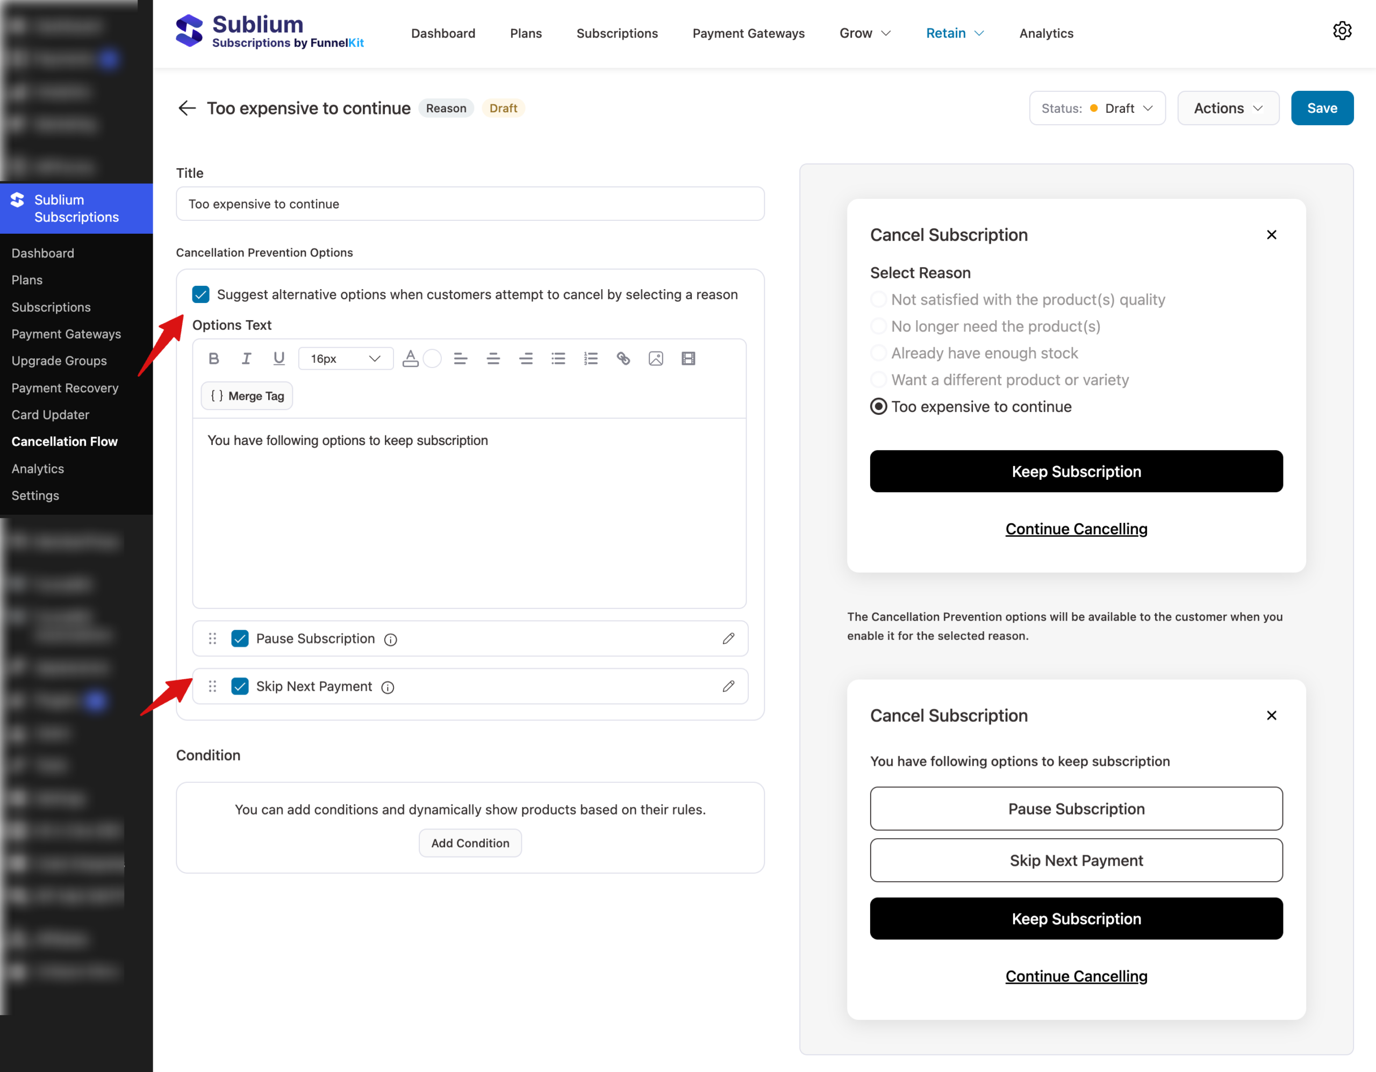Viewport: 1376px width, 1072px height.
Task: Open Cancellation Flow in the sidebar
Action: [63, 441]
